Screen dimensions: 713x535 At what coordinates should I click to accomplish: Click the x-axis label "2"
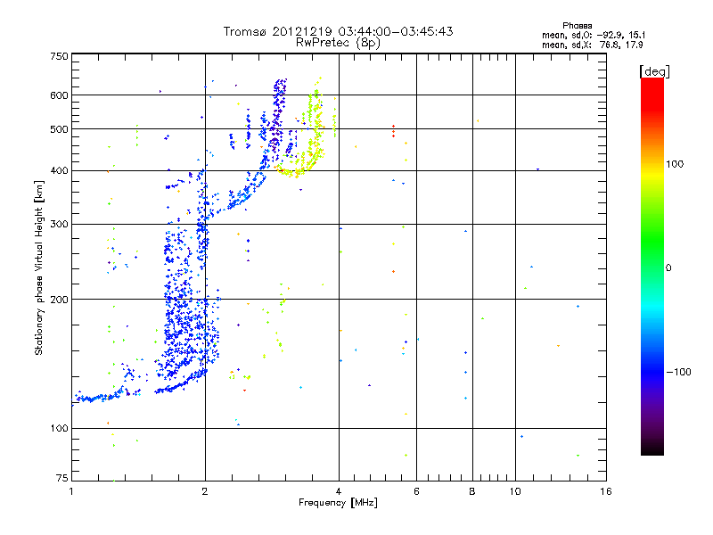(205, 491)
